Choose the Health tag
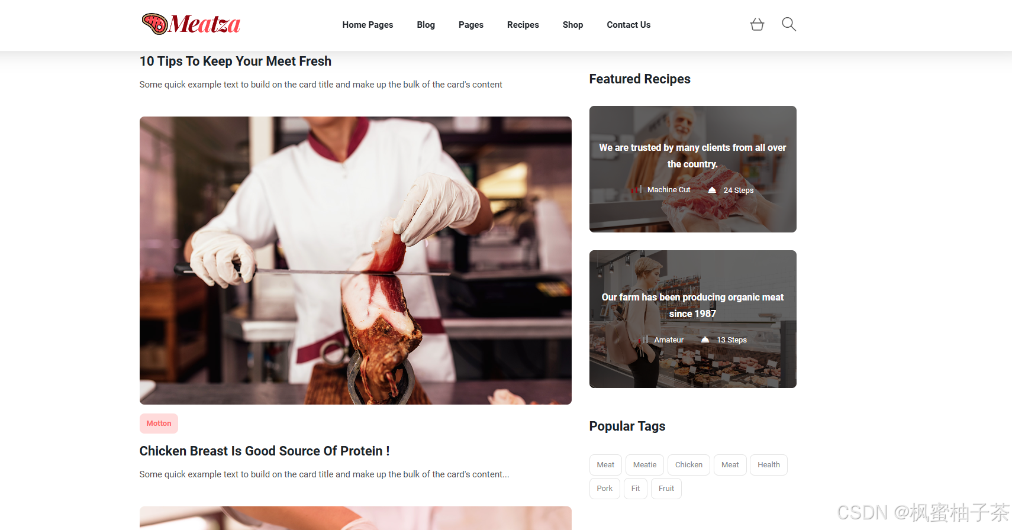 click(x=769, y=465)
